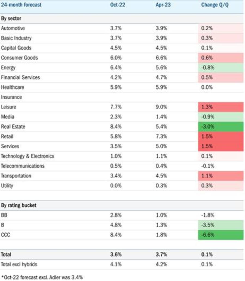
Task: Click the Real Estate -3.0% green cell
Action: coord(221,127)
